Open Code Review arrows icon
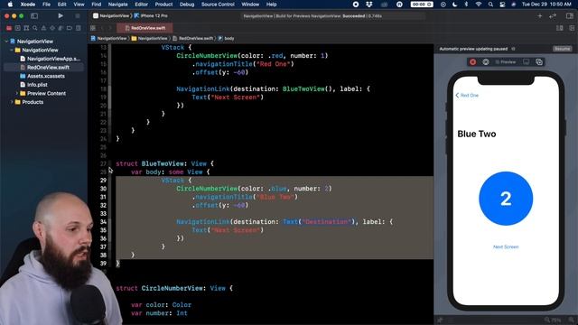Image resolution: width=578 pixels, height=325 pixels. pos(553,16)
